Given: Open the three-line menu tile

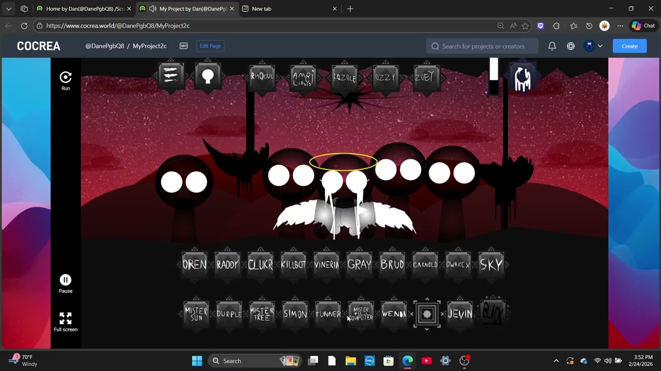Looking at the screenshot, I should (x=171, y=76).
